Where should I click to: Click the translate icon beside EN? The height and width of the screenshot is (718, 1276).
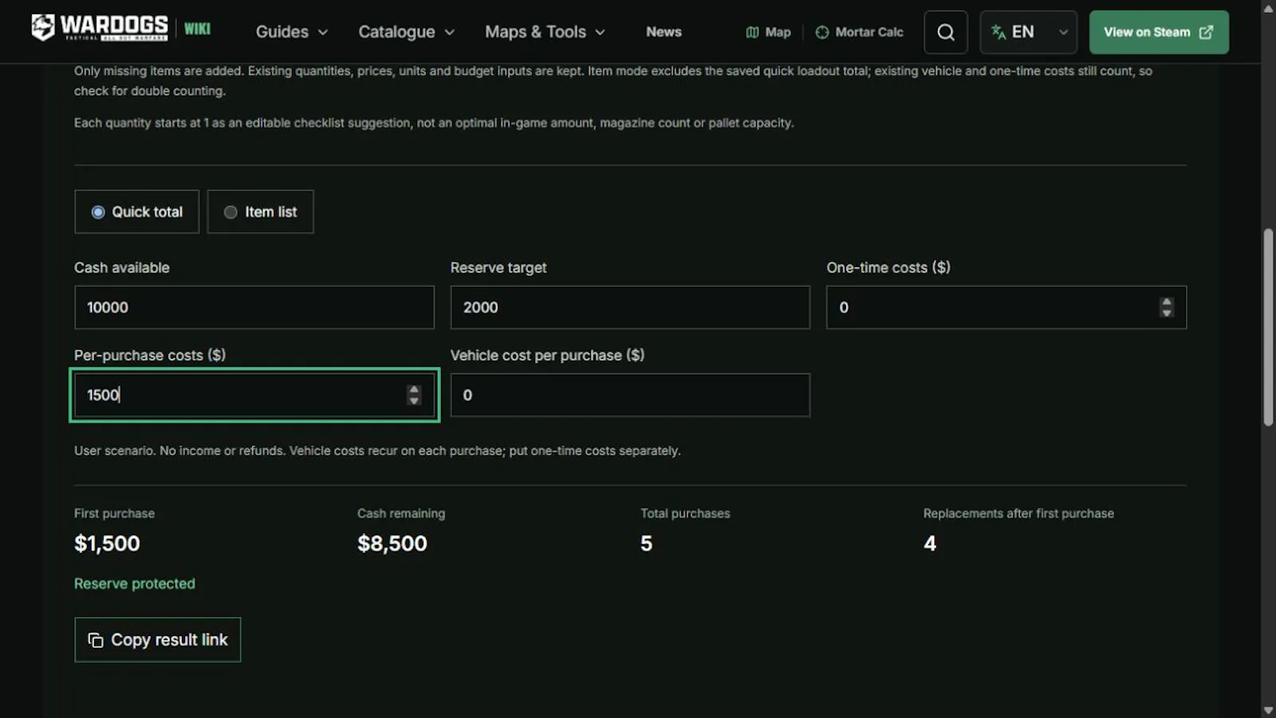(998, 32)
